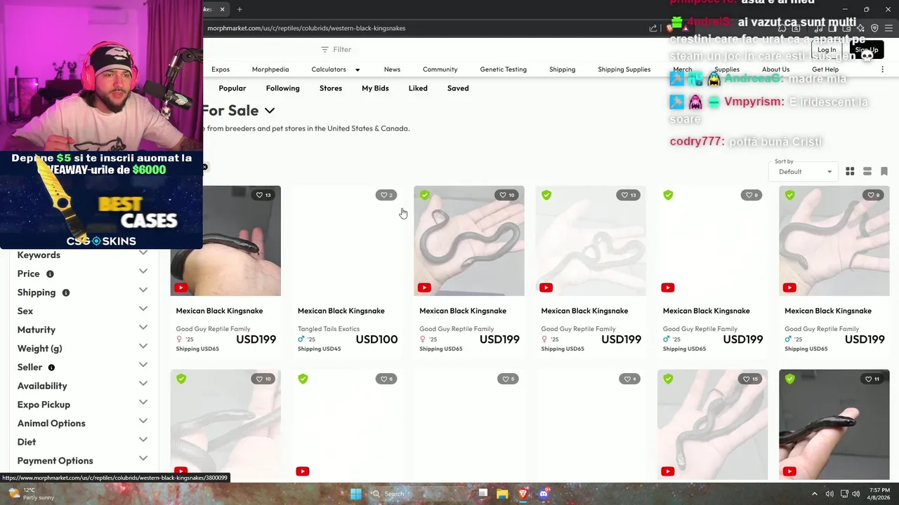The width and height of the screenshot is (899, 505).
Task: Click info icon next to Seller filter
Action: (51, 367)
